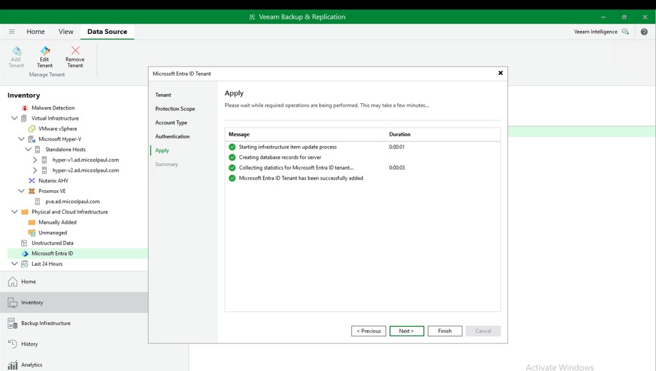Click the Backup Infrastructure navigation icon
This screenshot has height=371, width=656.
(13, 324)
